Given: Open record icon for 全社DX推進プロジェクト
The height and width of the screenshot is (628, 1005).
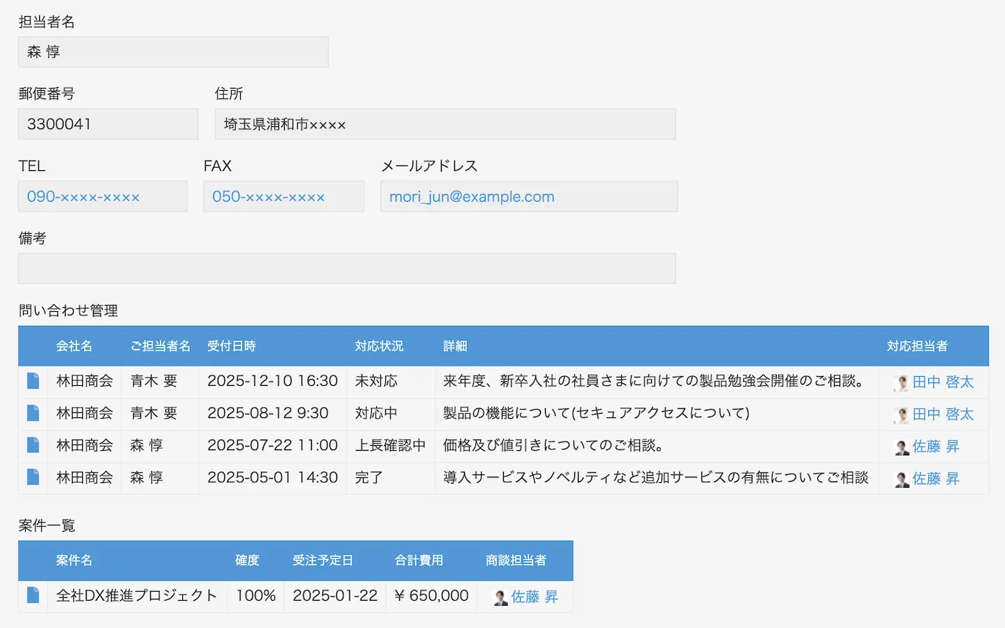Looking at the screenshot, I should (33, 595).
